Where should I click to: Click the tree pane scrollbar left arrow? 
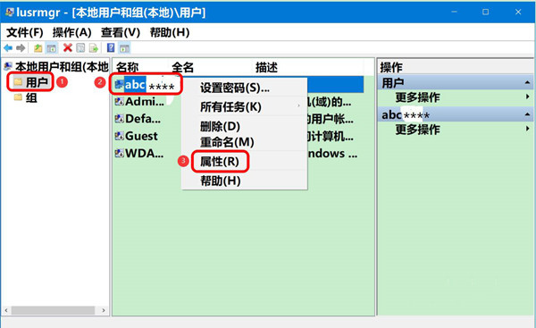(x=6, y=310)
